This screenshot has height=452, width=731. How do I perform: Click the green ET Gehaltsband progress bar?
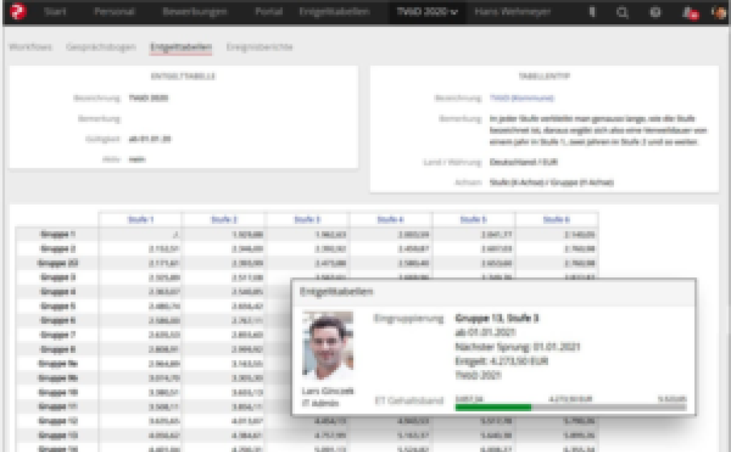coord(493,407)
